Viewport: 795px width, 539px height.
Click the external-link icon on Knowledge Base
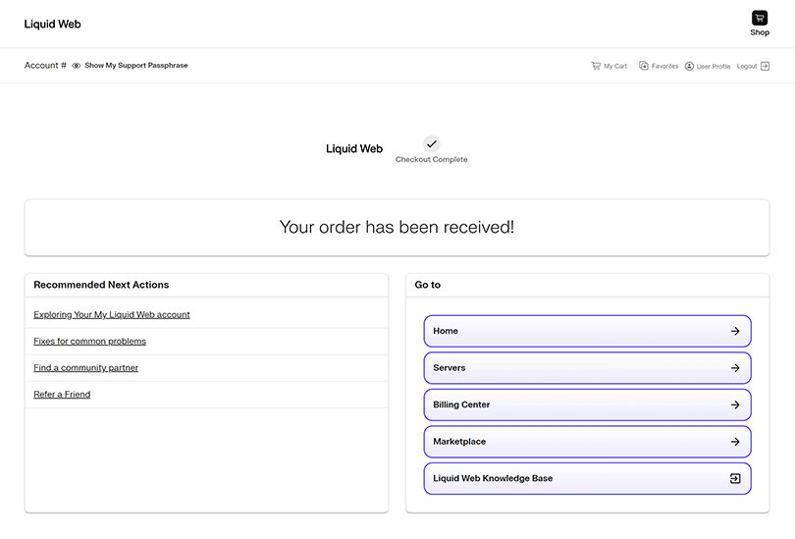pyautogui.click(x=735, y=479)
